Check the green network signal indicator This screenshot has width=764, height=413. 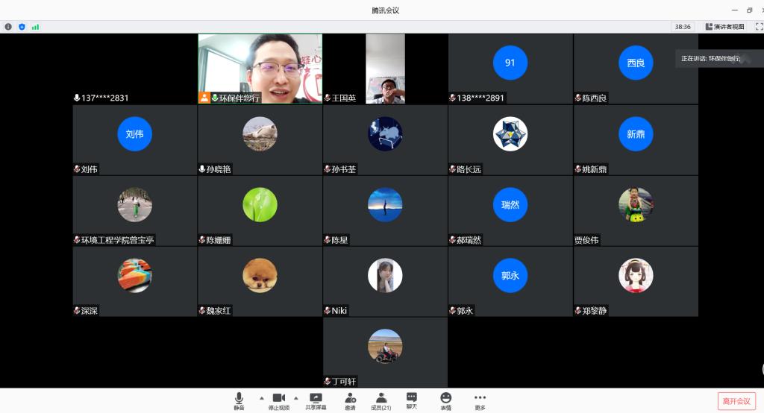(35, 27)
